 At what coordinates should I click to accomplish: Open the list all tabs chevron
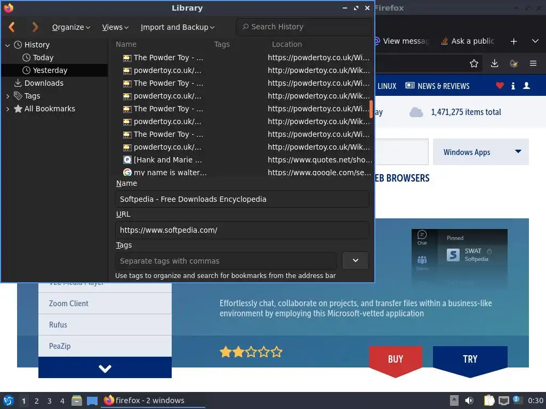535,41
